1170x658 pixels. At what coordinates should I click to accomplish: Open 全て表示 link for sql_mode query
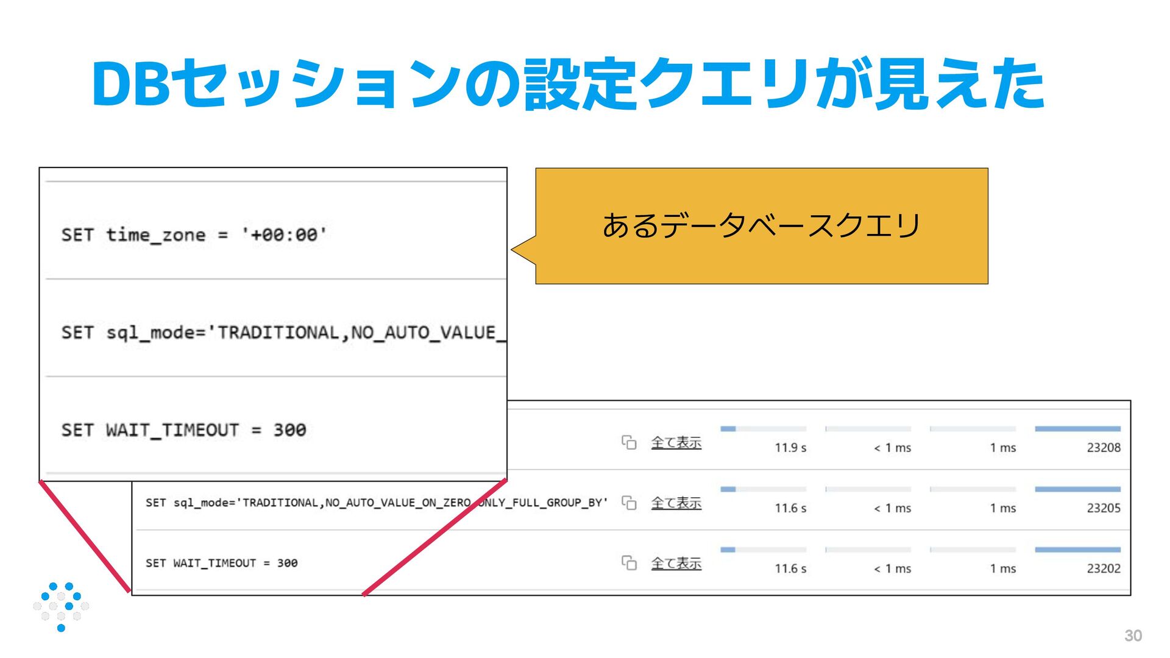coord(676,503)
